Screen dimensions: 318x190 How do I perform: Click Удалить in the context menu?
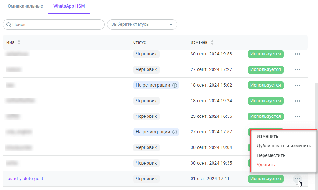(x=266, y=165)
